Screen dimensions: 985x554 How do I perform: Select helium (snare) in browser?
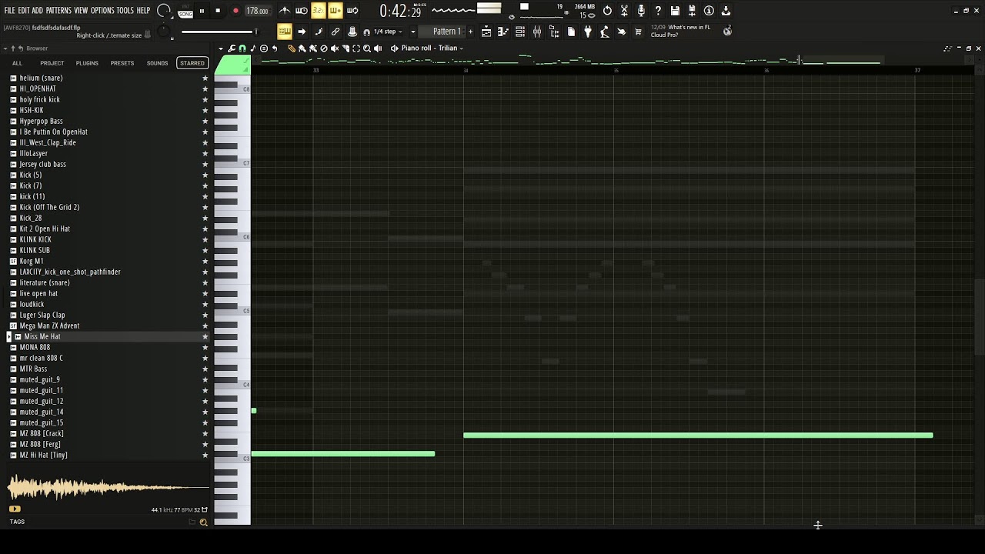coord(41,78)
